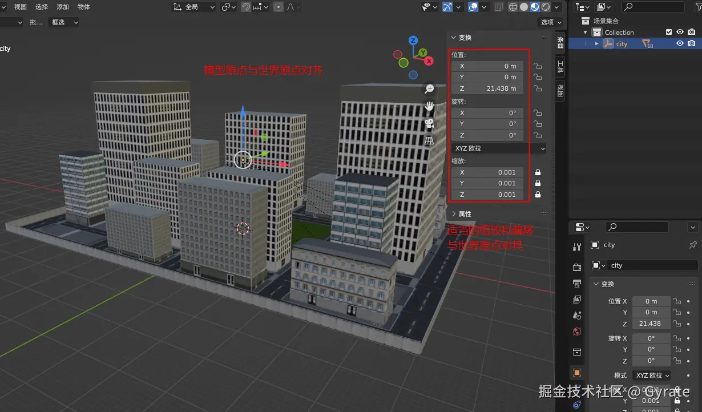
Task: Switch perspective/orthographic grid icon
Action: 429,140
